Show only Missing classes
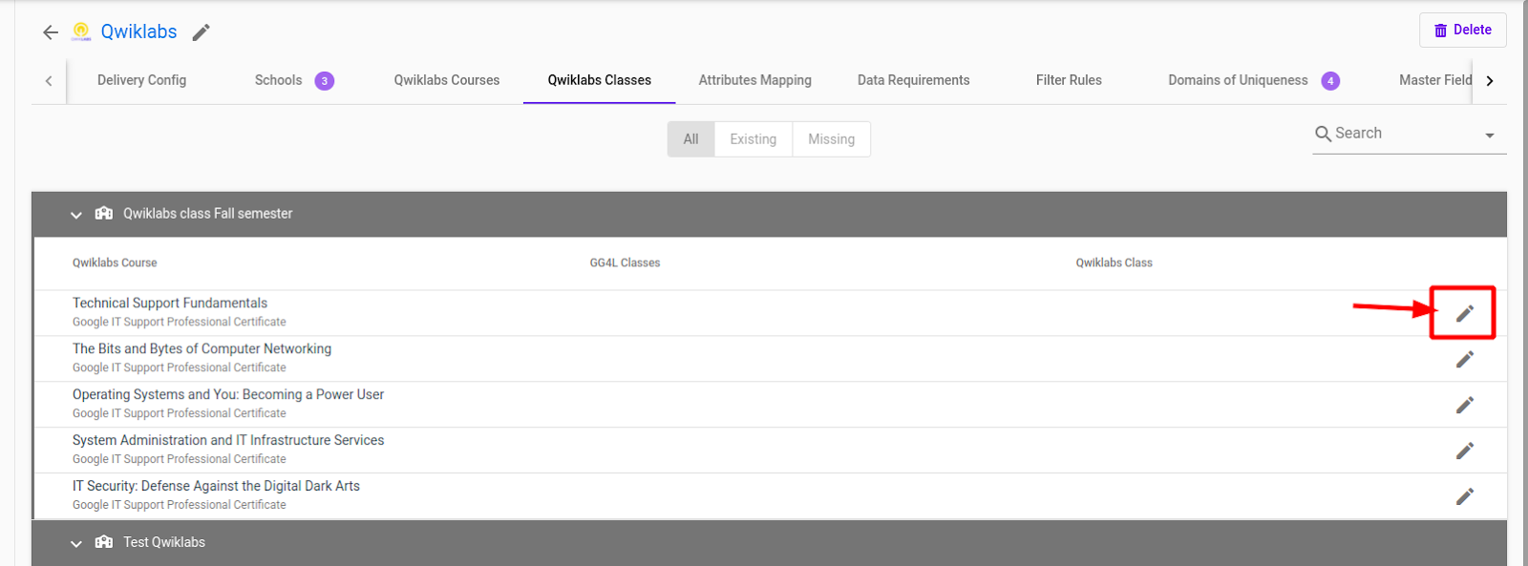The width and height of the screenshot is (1528, 566). coord(831,139)
